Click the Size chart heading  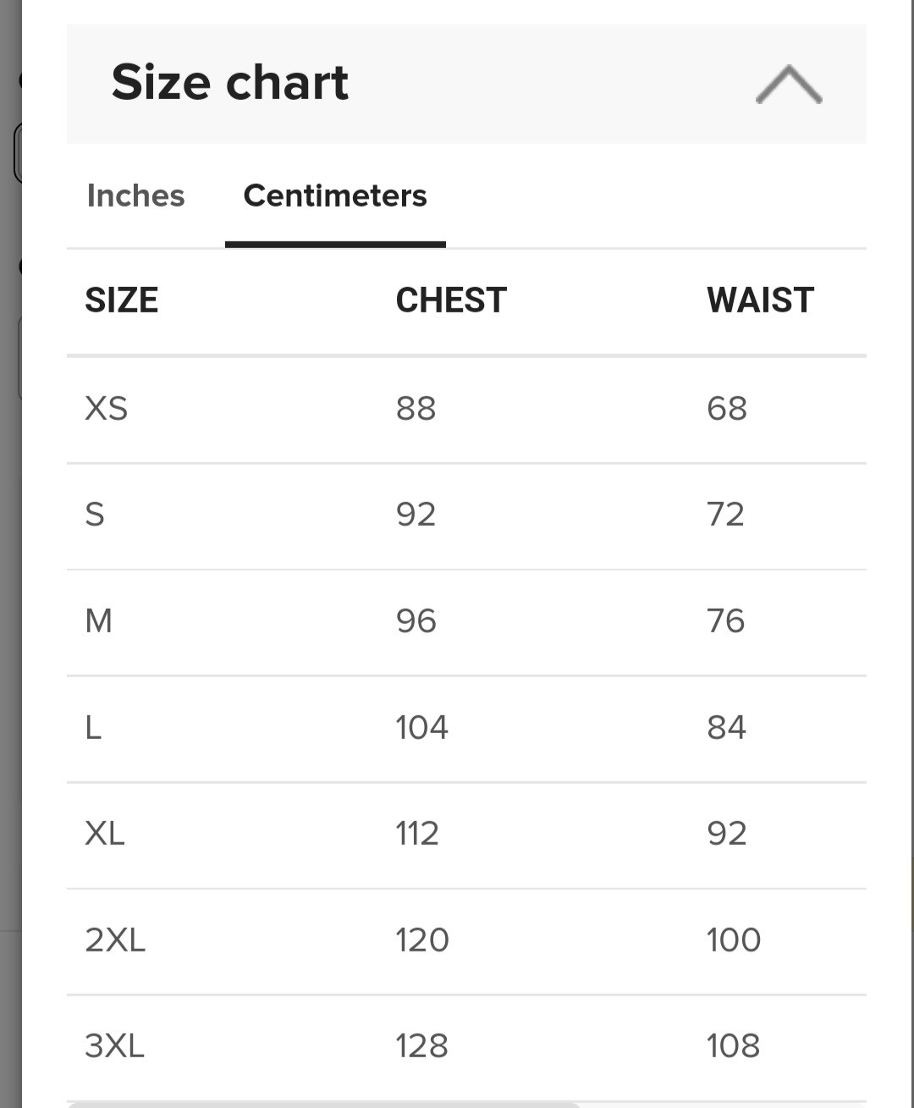[x=229, y=83]
